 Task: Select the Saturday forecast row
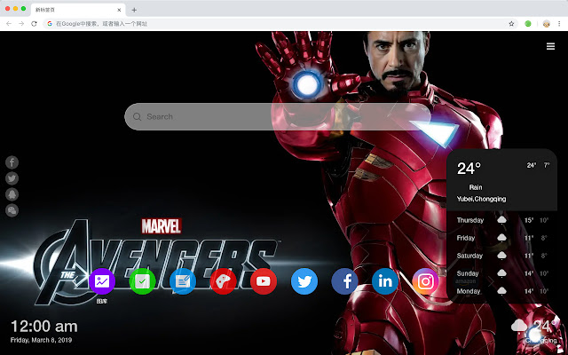tap(502, 256)
